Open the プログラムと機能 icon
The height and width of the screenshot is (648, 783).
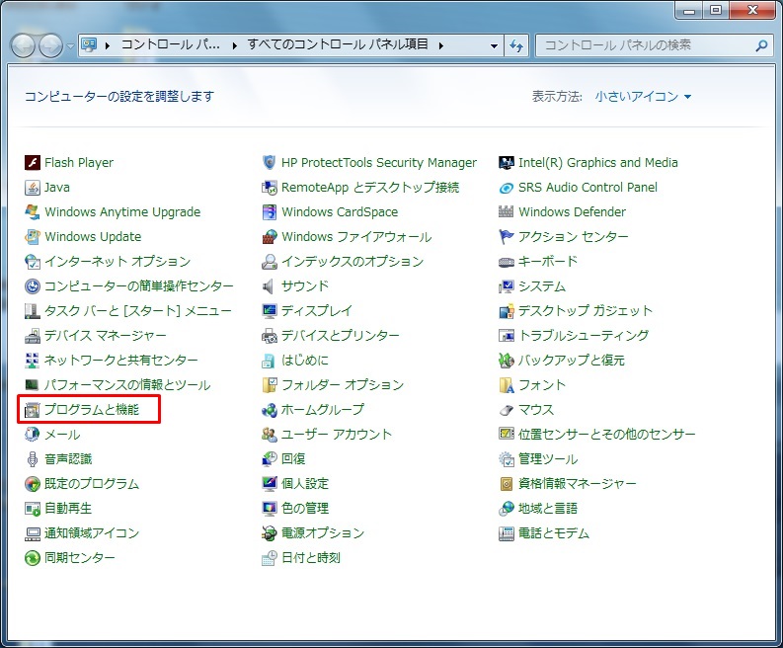pos(33,410)
